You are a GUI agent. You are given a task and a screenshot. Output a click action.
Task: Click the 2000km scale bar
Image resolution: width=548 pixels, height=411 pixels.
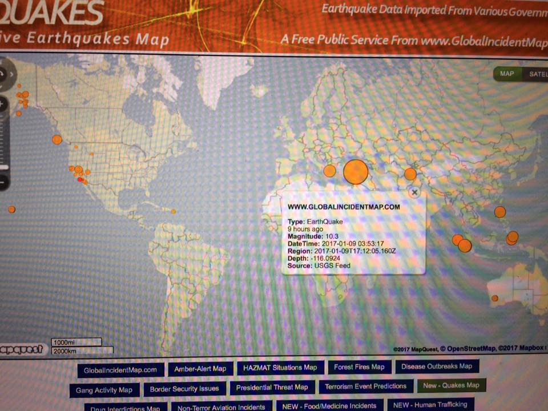point(82,350)
